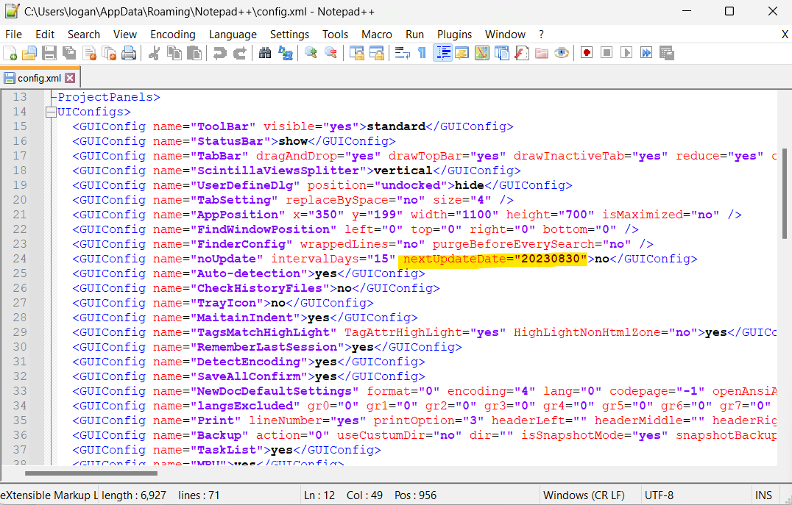
Task: Open the Language menu
Action: click(233, 35)
